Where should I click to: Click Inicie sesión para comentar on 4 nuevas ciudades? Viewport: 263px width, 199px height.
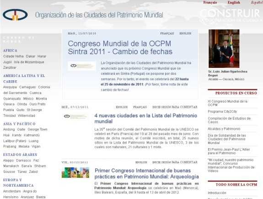click(175, 107)
